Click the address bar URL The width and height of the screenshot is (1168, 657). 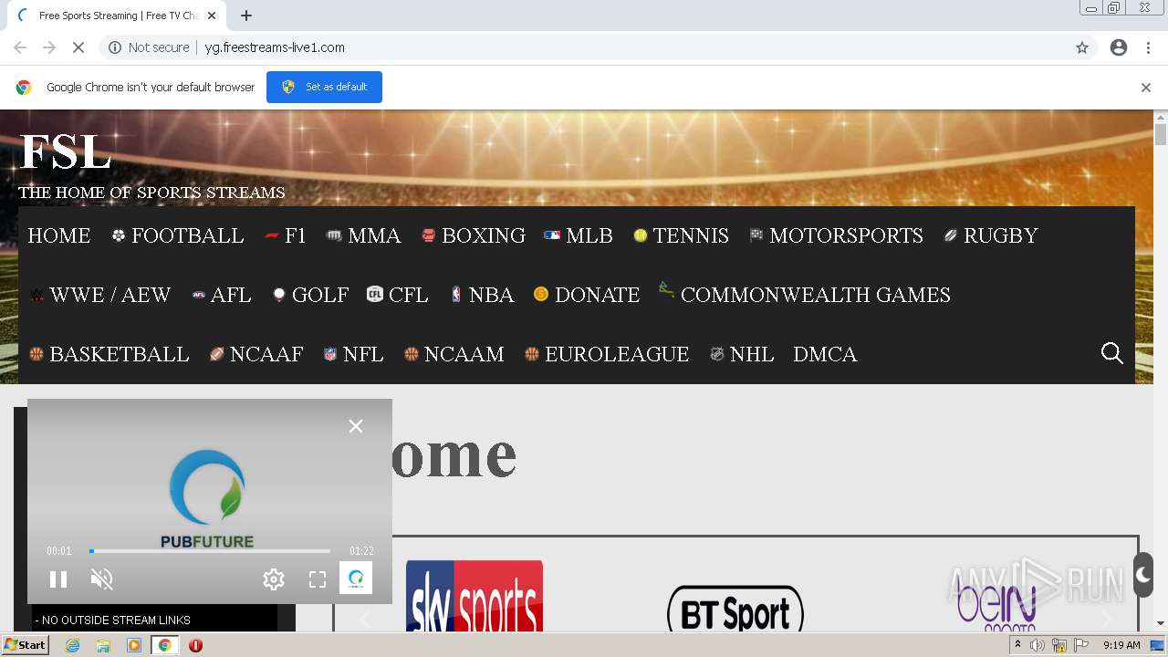275,47
